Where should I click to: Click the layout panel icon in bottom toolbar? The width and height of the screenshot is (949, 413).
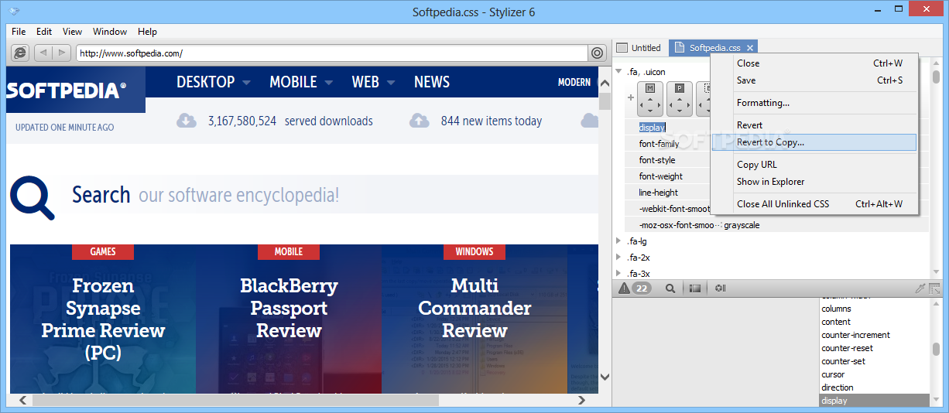[x=695, y=288]
